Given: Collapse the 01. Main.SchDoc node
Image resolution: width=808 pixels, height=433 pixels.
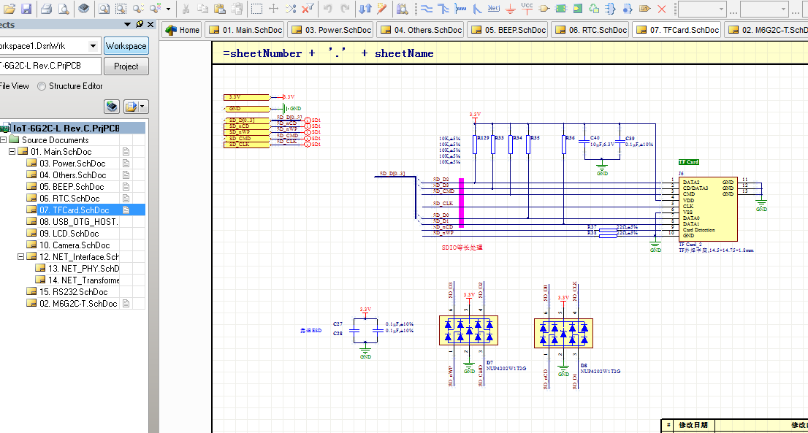Looking at the screenshot, I should pos(12,151).
